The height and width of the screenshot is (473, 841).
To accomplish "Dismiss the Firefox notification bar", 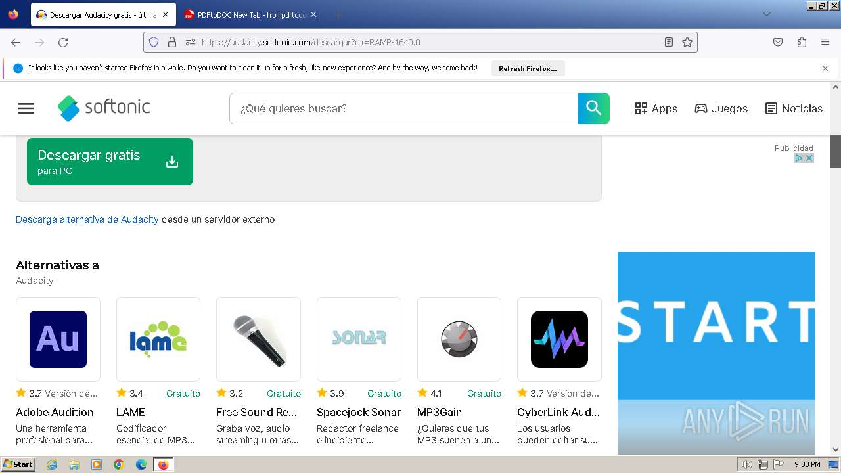I will pos(825,68).
